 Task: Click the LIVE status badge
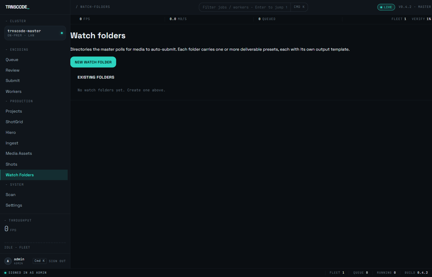click(x=386, y=7)
